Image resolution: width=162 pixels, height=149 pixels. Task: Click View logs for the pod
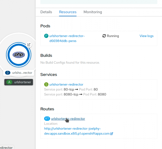point(146,36)
